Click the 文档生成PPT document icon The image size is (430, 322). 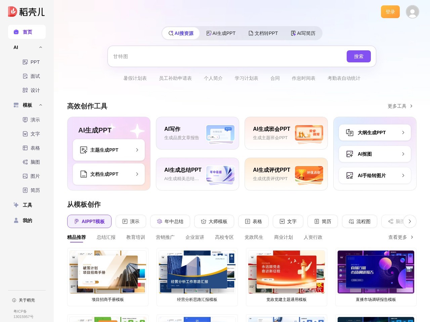pyautogui.click(x=84, y=174)
